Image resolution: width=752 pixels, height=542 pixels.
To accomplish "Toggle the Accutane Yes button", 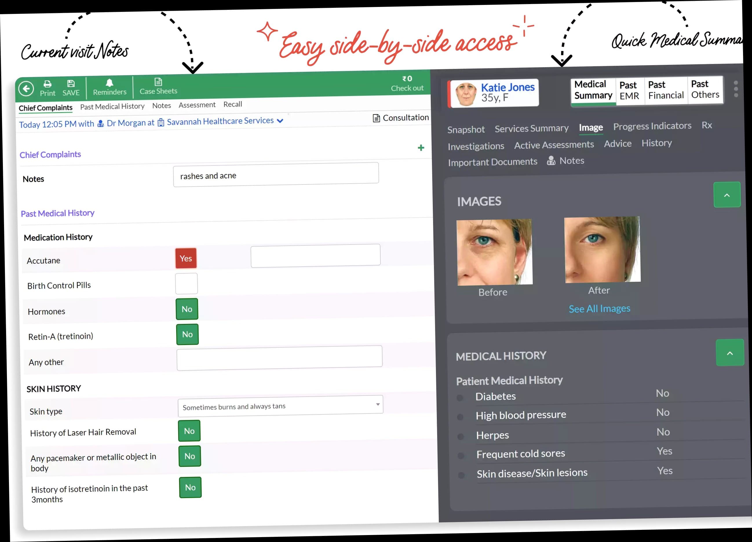I will click(186, 258).
